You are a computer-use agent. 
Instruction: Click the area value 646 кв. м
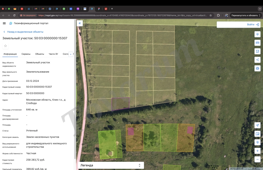pyautogui.click(x=32, y=110)
